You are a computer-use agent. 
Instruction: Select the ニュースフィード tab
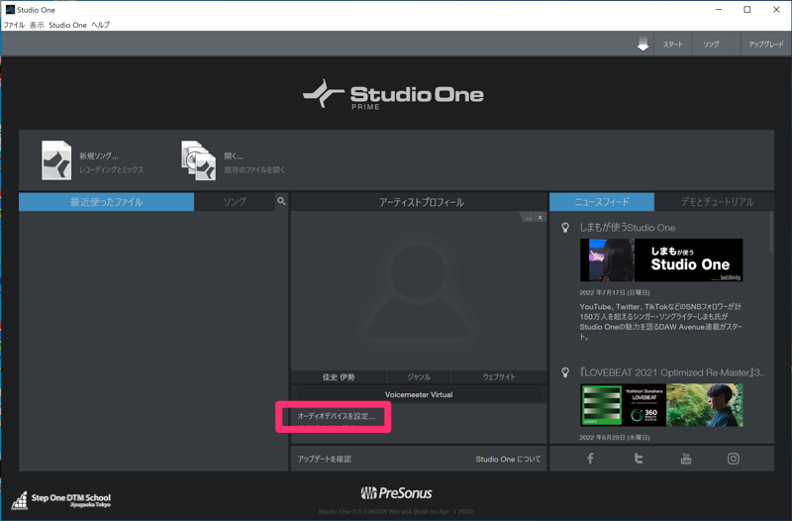(x=602, y=202)
